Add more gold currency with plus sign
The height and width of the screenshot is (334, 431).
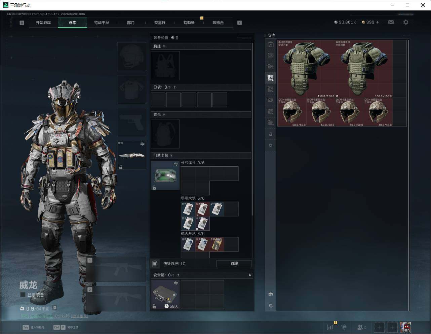pyautogui.click(x=378, y=22)
